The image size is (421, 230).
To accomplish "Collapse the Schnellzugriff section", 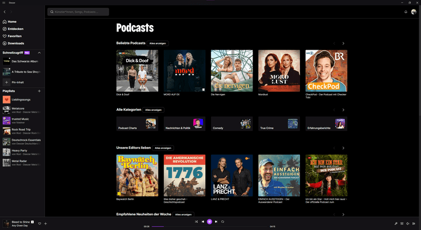I will (x=39, y=53).
